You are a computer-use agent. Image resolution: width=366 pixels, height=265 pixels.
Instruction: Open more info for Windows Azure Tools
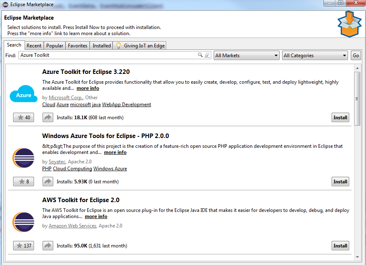click(x=115, y=152)
